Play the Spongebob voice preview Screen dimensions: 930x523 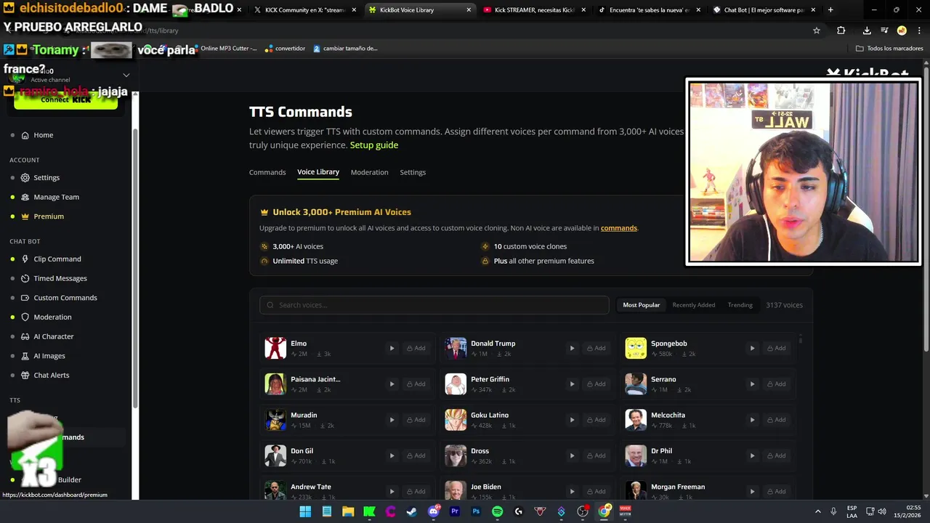pyautogui.click(x=752, y=348)
